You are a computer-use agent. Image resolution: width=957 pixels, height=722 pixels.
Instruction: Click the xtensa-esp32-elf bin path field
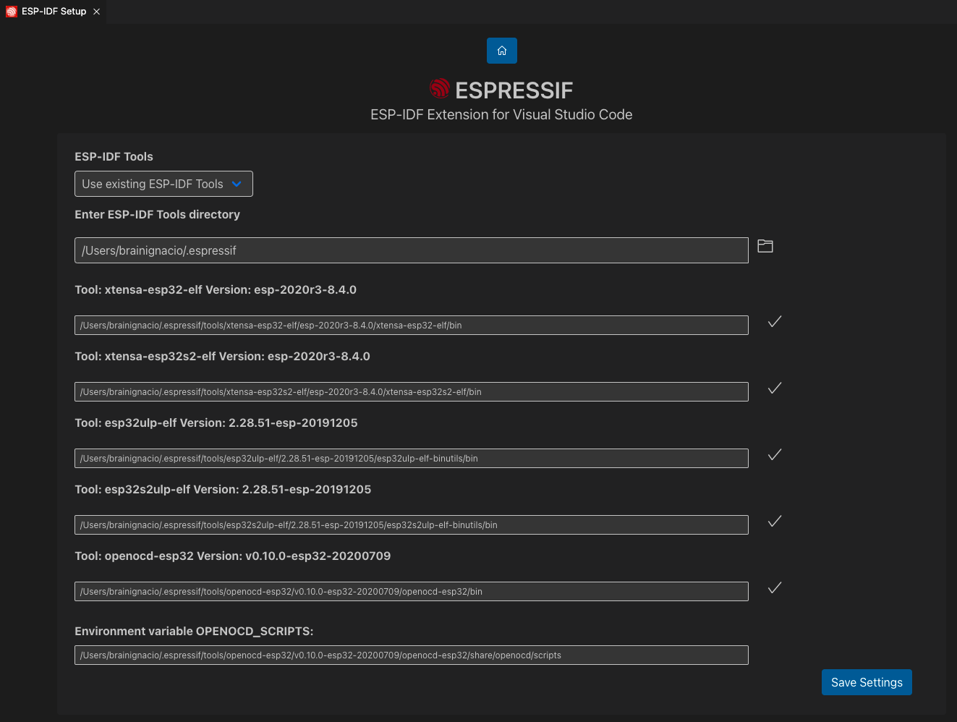(411, 325)
